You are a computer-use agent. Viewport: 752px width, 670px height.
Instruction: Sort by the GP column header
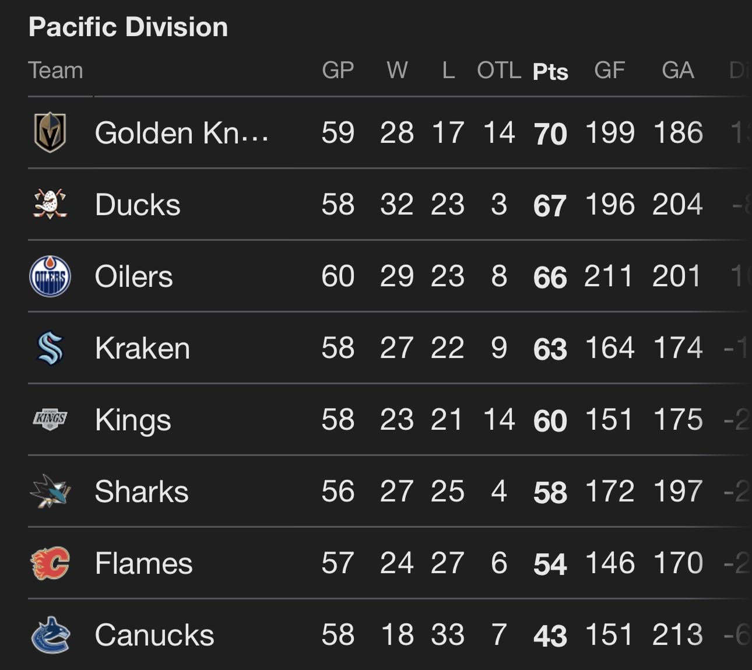(338, 70)
